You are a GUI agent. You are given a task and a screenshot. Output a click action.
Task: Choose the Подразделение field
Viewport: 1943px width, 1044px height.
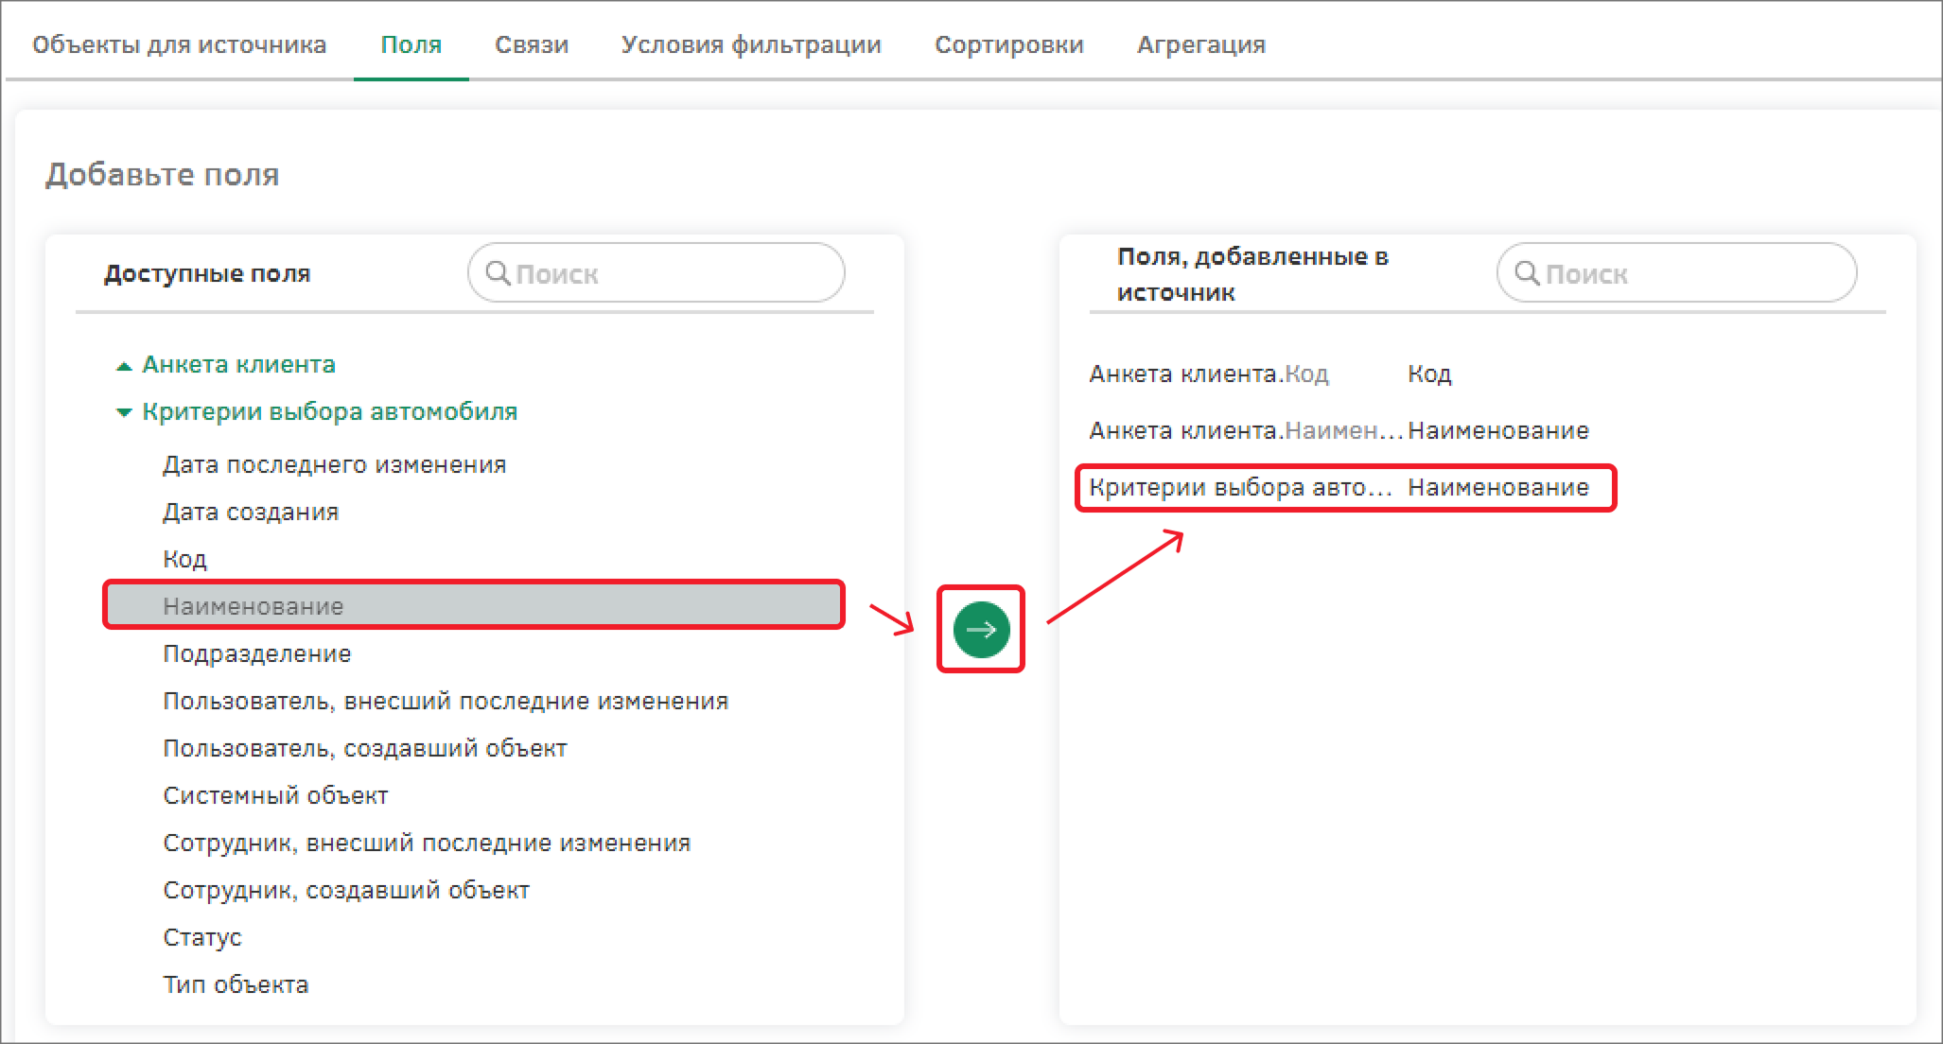pyautogui.click(x=256, y=653)
